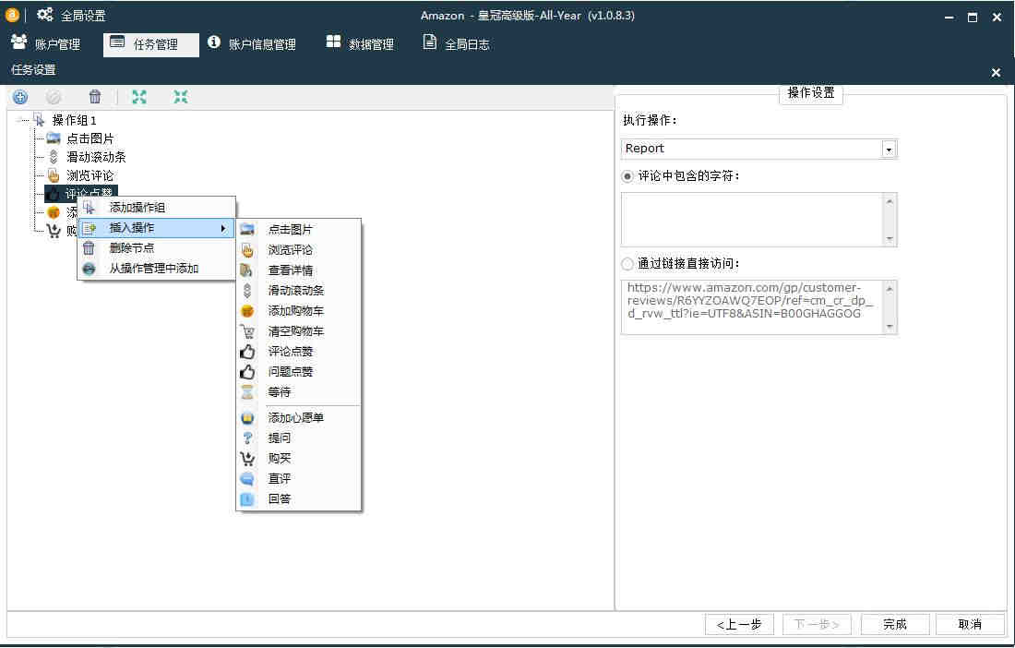Click the 全局设置 label

[x=83, y=16]
